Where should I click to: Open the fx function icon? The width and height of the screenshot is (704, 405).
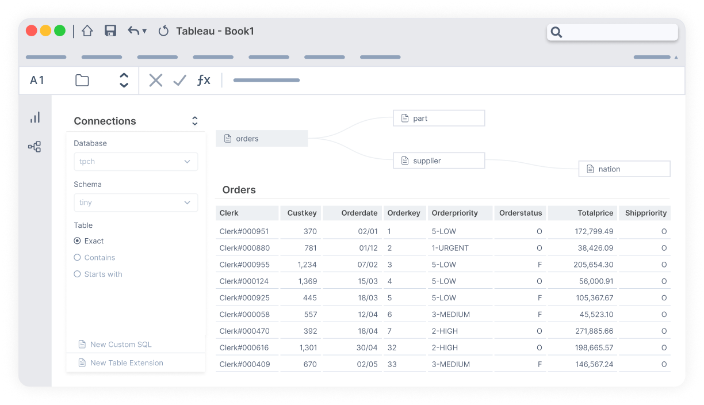pyautogui.click(x=204, y=81)
